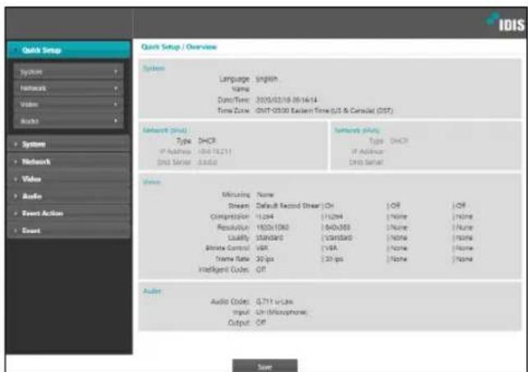Open the Audio item under Quick Setup
528x372 pixels.
point(69,121)
